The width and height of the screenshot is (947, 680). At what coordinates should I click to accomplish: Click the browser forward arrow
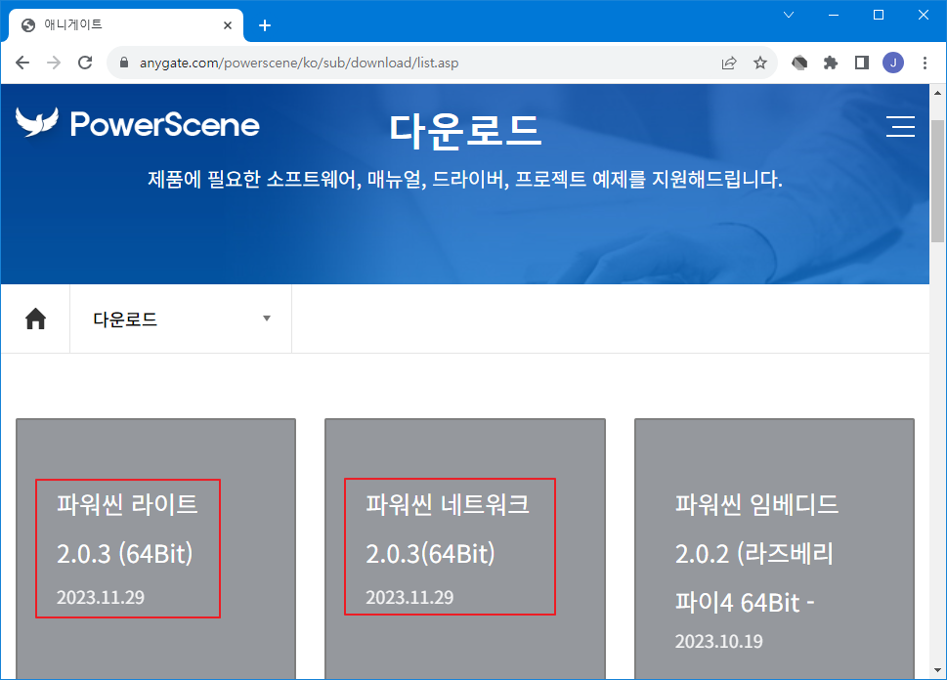click(54, 63)
